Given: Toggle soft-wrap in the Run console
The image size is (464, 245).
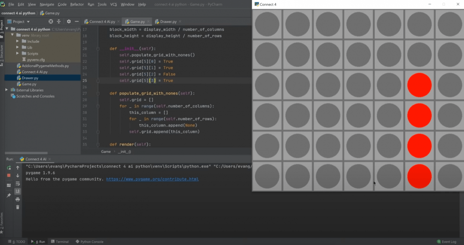Looking at the screenshot, I should tap(18, 184).
